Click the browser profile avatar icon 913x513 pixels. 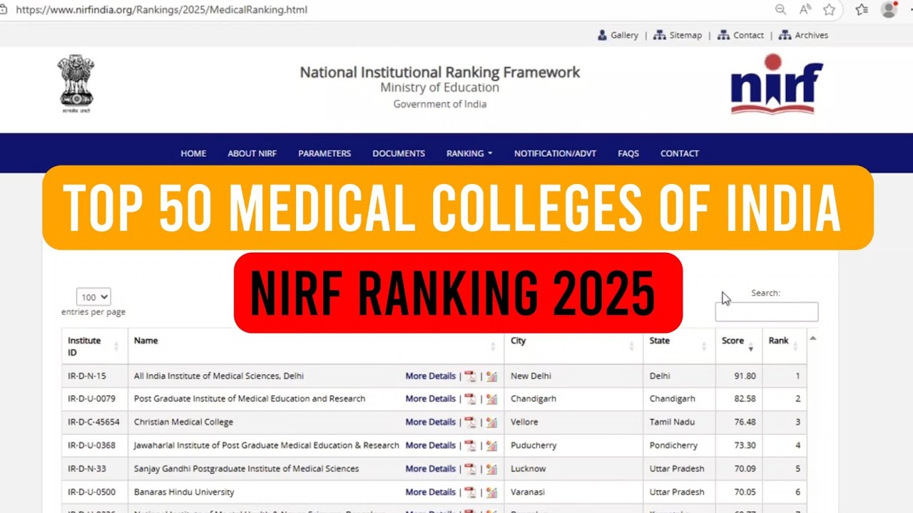(x=889, y=9)
